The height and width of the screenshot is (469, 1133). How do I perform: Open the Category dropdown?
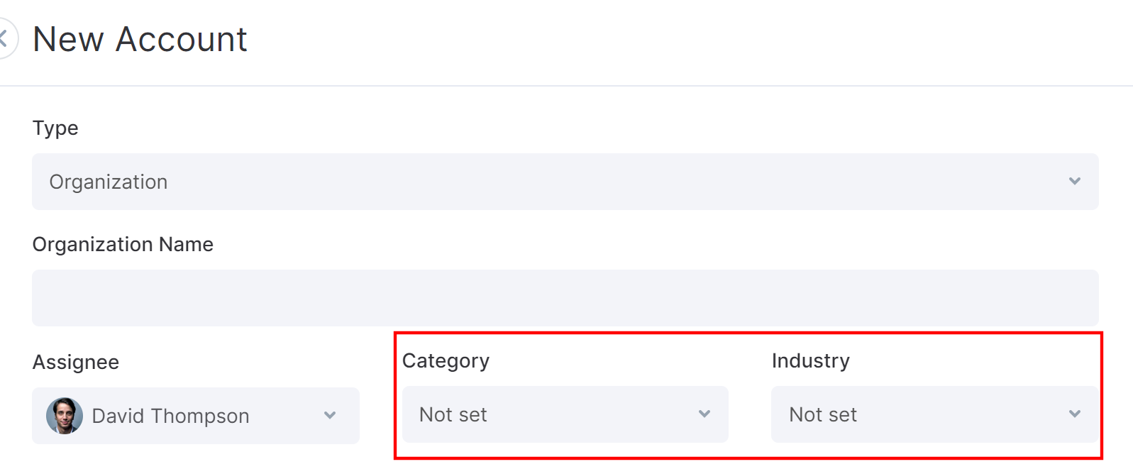[565, 414]
